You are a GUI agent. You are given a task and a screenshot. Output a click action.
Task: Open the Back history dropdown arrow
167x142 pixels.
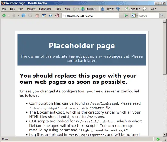9,16
